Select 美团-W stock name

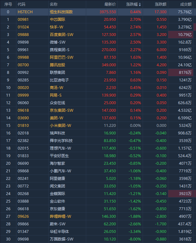point(56,118)
